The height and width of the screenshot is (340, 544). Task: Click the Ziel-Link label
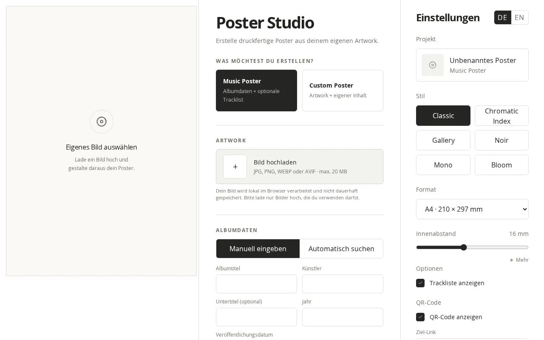pos(426,332)
